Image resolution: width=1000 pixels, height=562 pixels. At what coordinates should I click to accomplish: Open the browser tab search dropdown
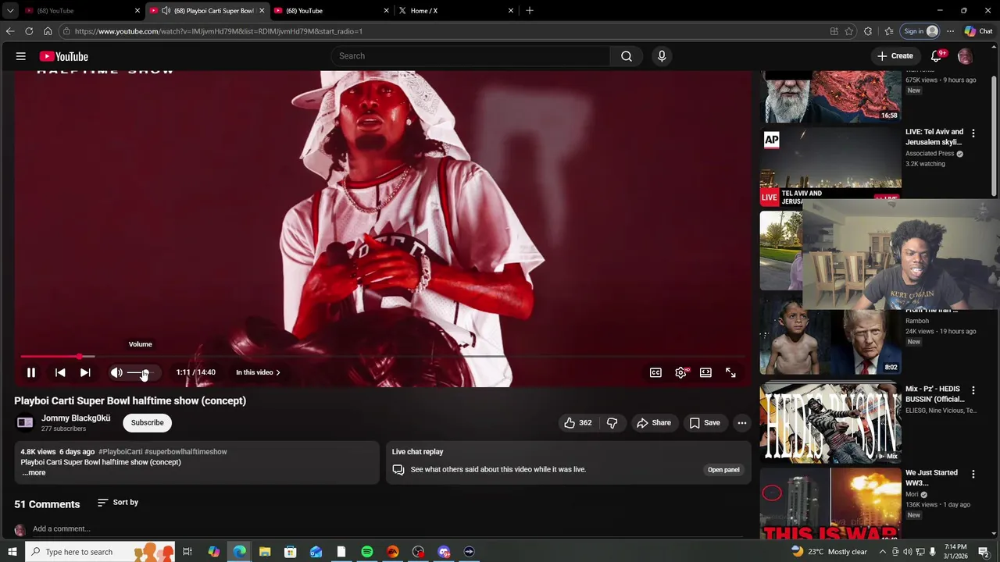[9, 10]
